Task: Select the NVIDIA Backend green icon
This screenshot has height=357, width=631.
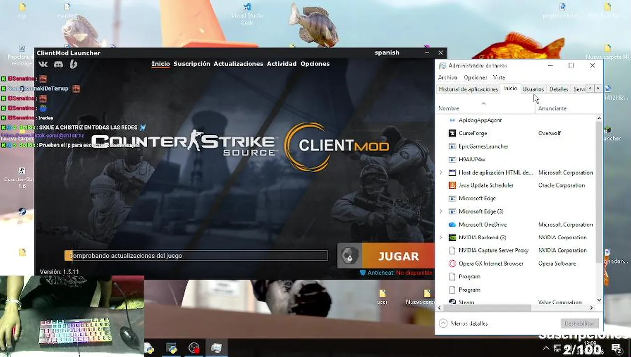Action: click(x=452, y=238)
